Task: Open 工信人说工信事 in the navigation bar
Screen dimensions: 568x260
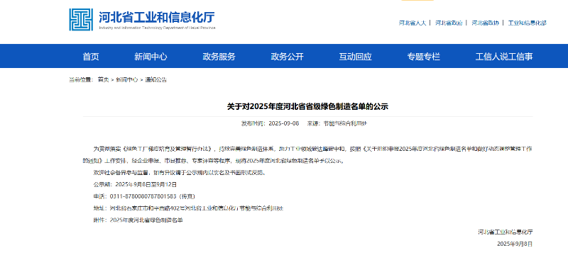Action: 504,57
